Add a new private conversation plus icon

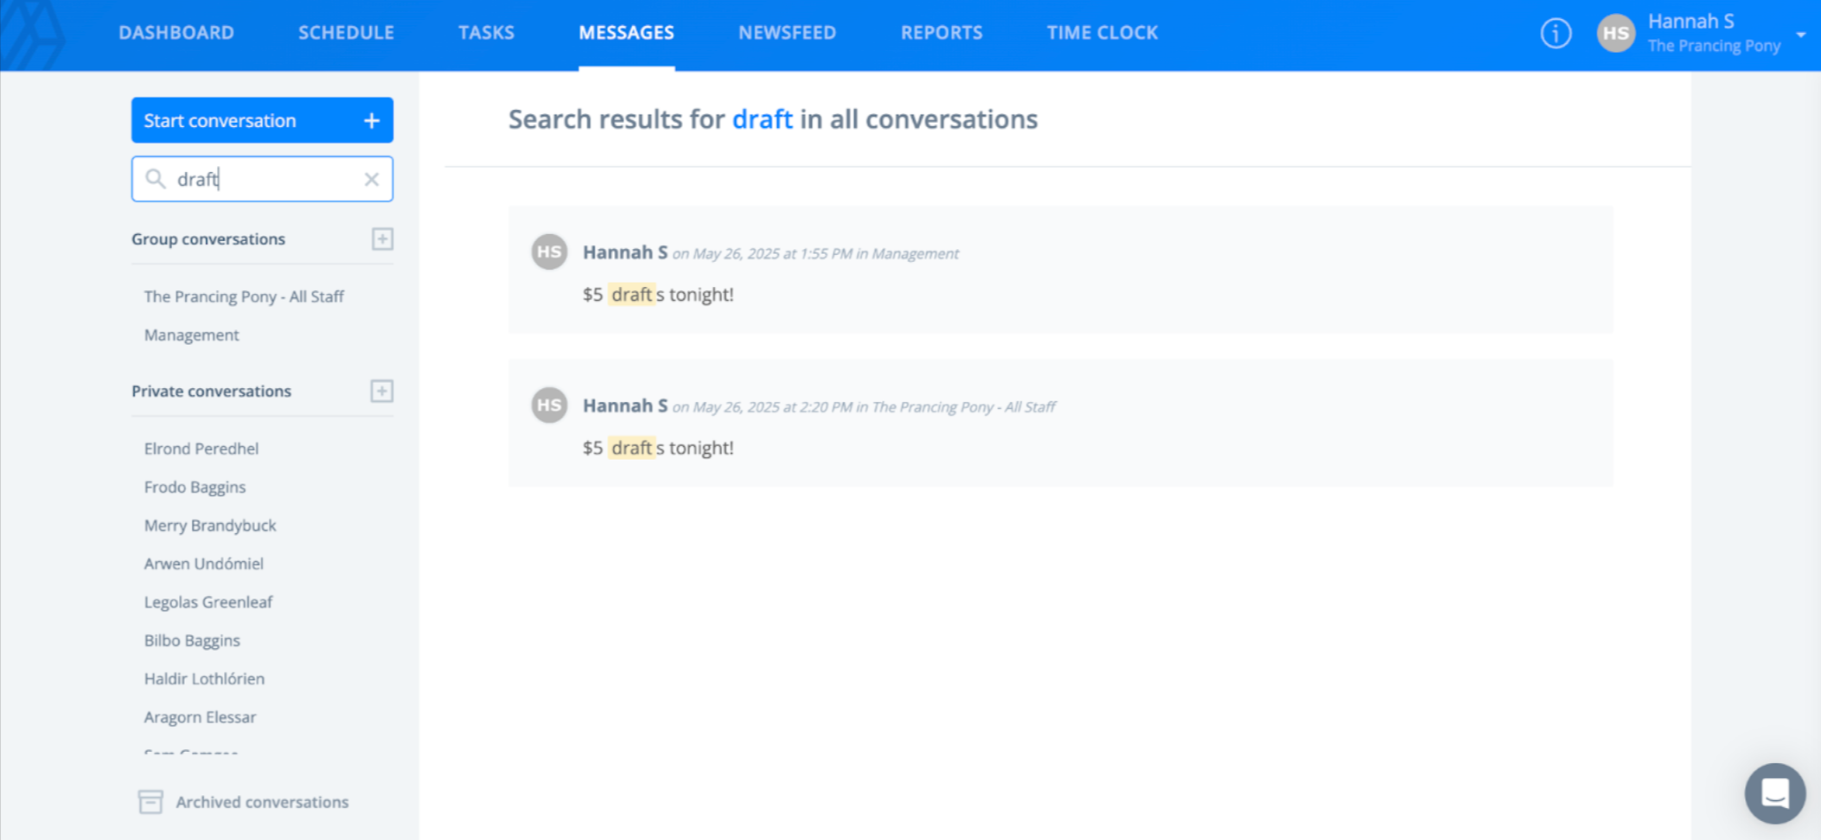click(382, 391)
